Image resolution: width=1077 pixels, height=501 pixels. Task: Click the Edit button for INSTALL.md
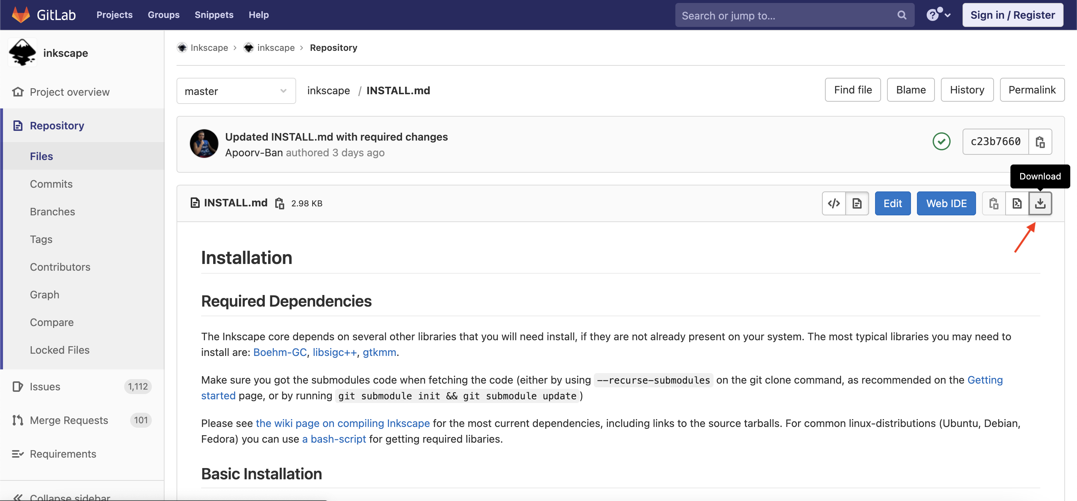pyautogui.click(x=893, y=203)
